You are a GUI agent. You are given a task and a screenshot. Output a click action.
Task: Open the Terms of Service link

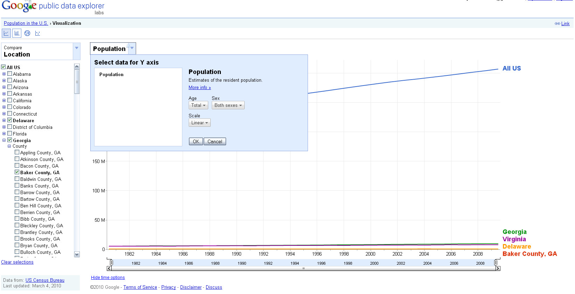pos(140,287)
